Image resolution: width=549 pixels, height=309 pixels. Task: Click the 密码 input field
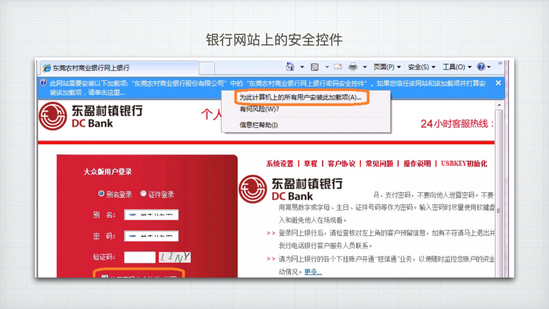(151, 236)
